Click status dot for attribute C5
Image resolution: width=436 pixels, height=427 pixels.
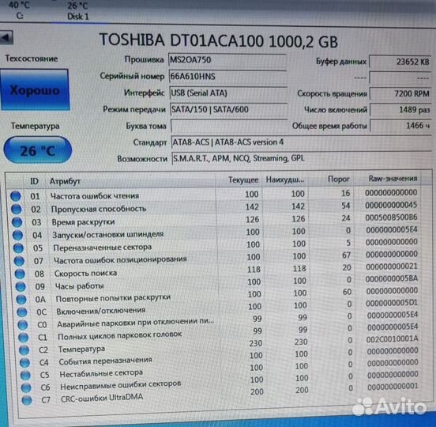[x=25, y=376]
